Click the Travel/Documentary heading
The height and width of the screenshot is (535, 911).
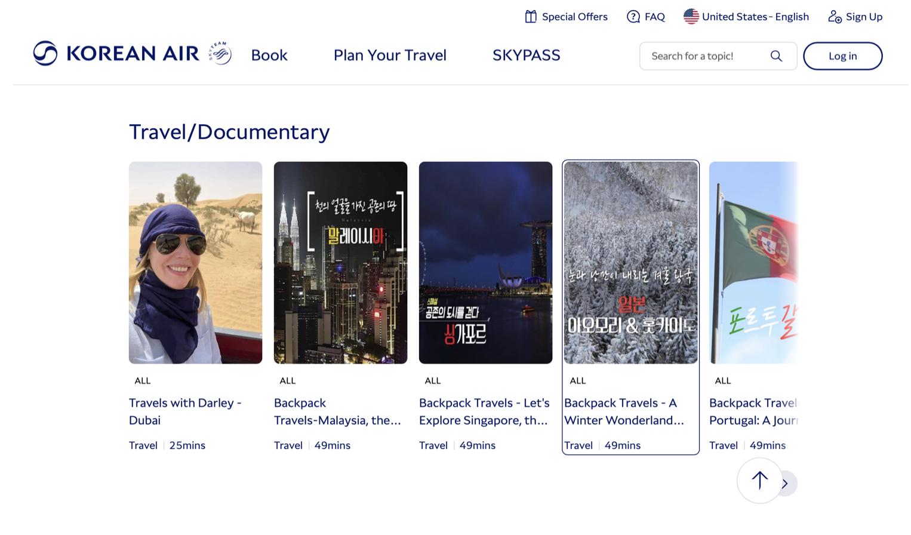[x=229, y=132]
